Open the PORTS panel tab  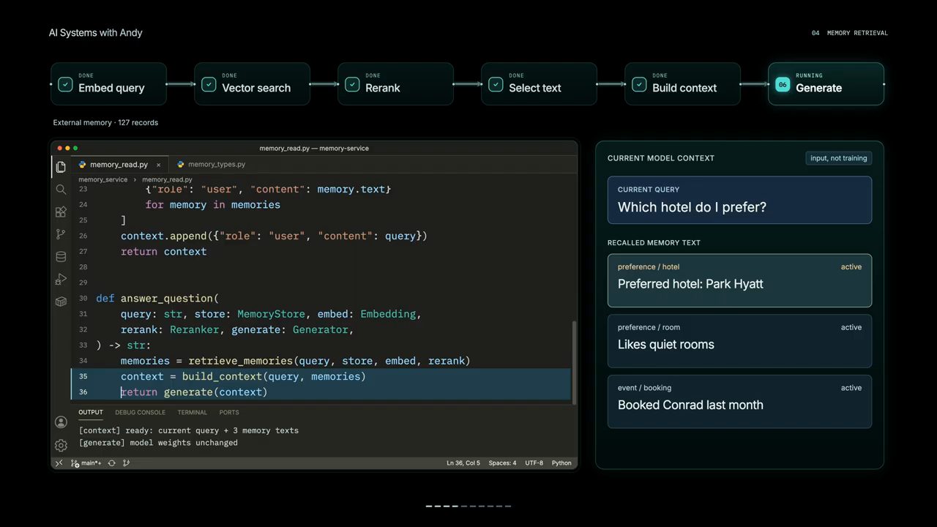(229, 412)
